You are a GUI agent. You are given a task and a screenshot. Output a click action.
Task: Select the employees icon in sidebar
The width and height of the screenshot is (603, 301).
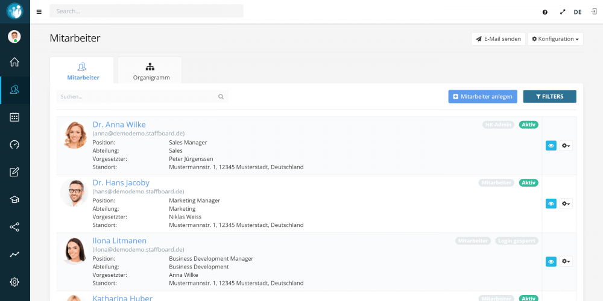click(x=14, y=90)
